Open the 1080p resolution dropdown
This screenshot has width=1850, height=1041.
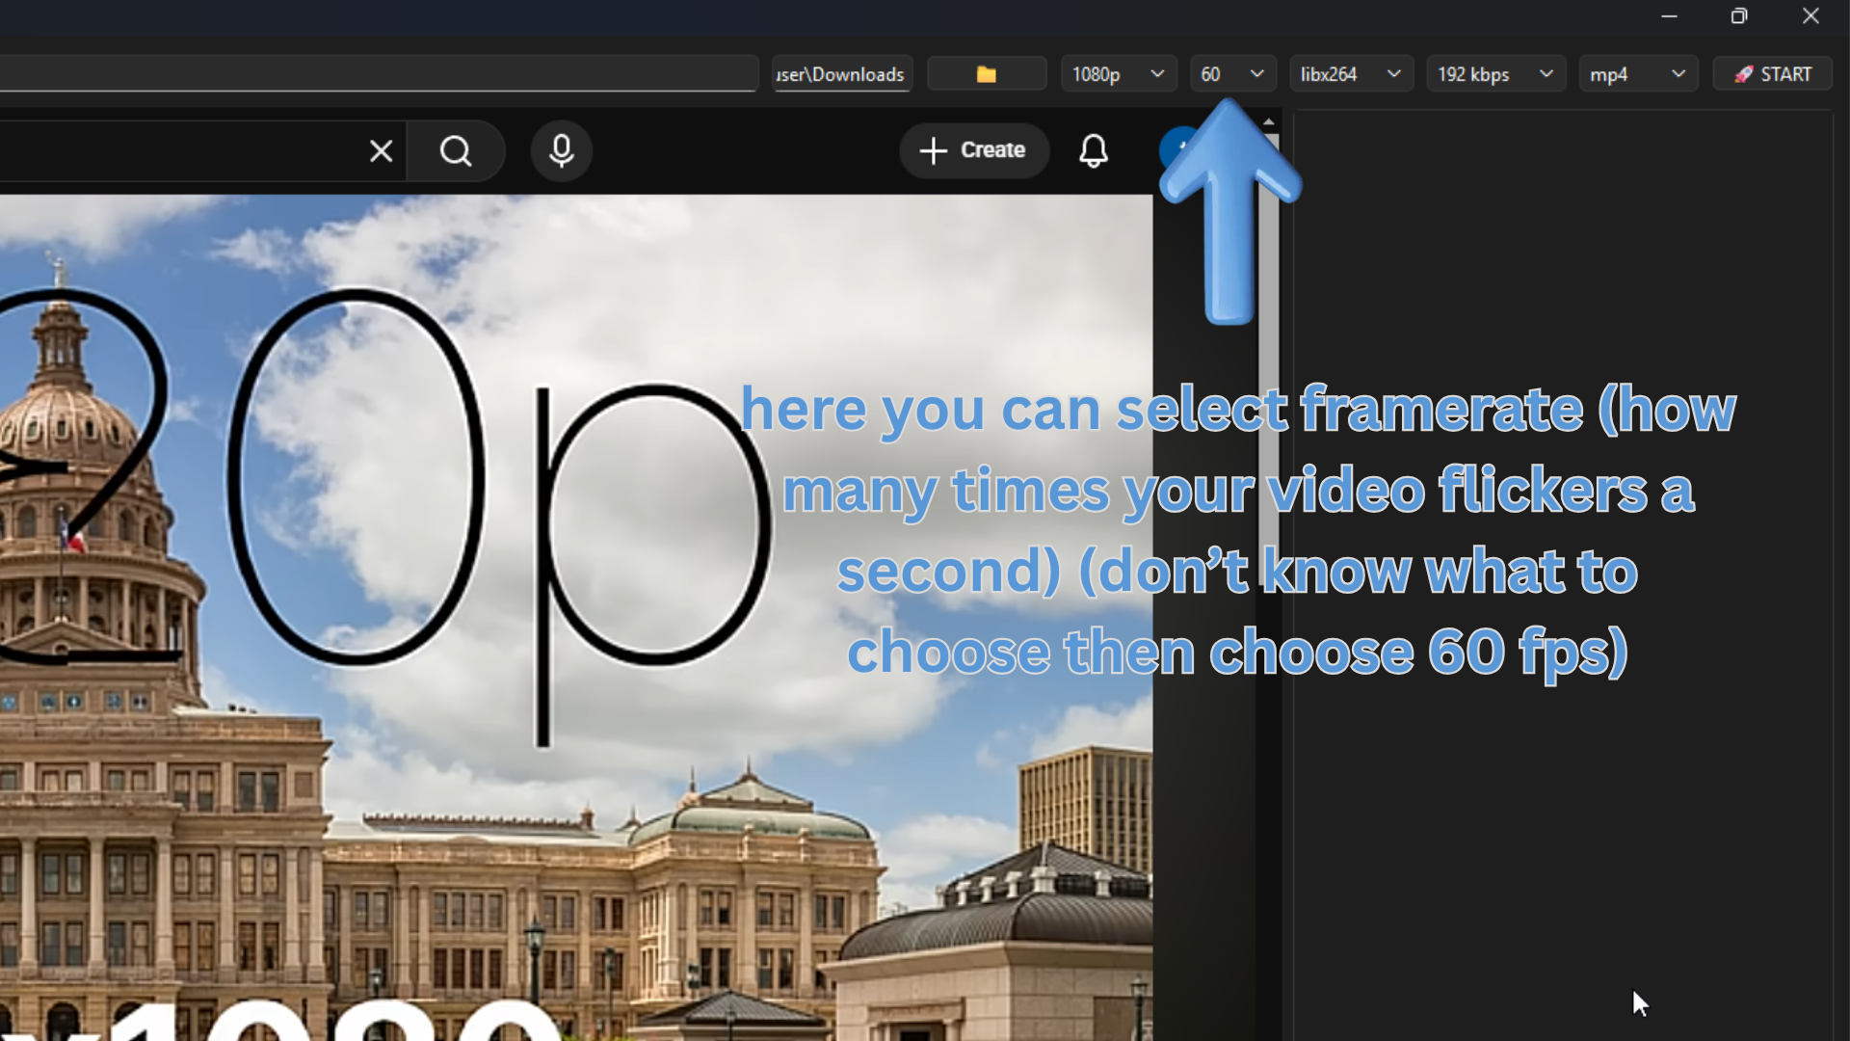point(1118,73)
